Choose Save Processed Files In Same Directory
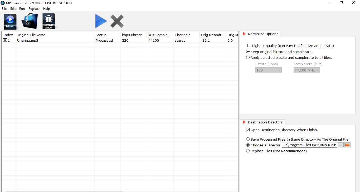The height and width of the screenshot is (192, 360). 248,139
